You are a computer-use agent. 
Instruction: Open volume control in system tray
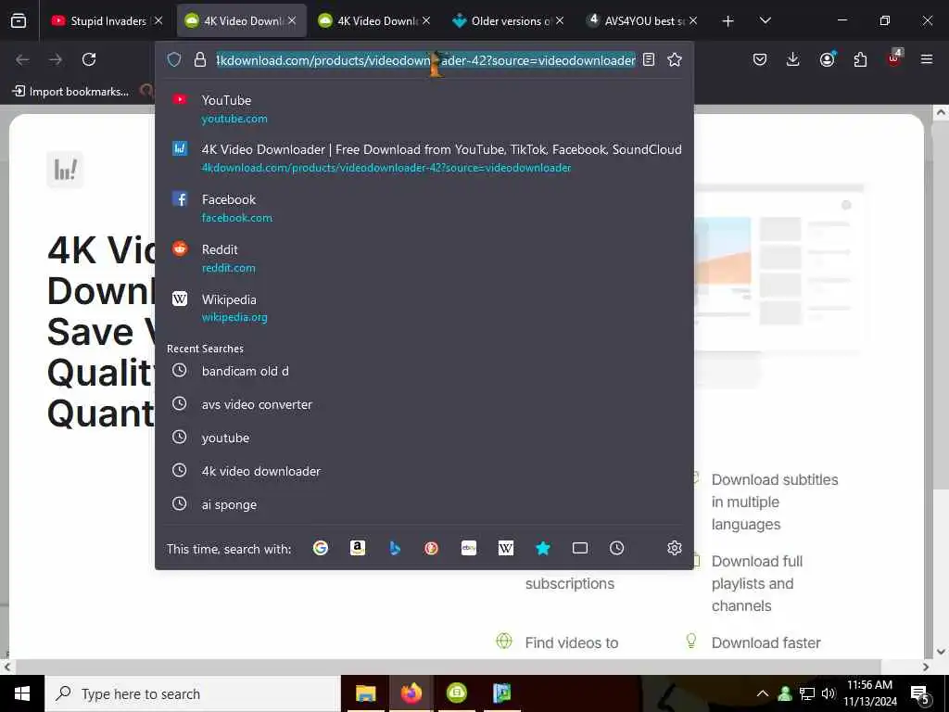click(x=829, y=693)
